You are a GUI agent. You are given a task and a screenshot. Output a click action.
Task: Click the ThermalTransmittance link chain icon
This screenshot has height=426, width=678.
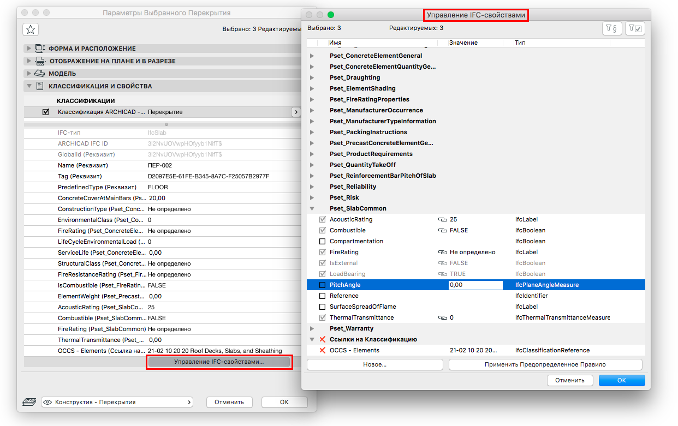[x=442, y=317]
